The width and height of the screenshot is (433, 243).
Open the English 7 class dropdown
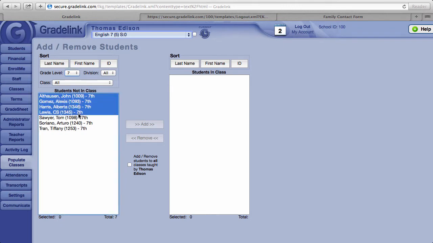coord(142,34)
